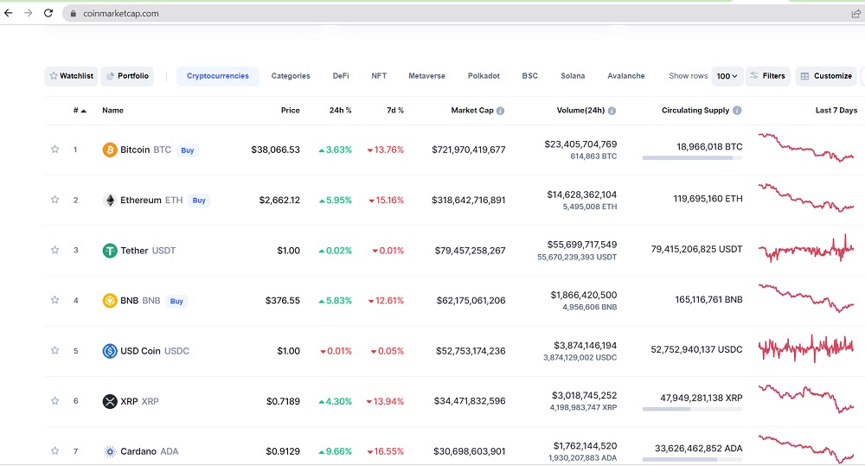Click Bitcoin market cap $721,970,419,677
This screenshot has height=466, width=865.
point(468,150)
